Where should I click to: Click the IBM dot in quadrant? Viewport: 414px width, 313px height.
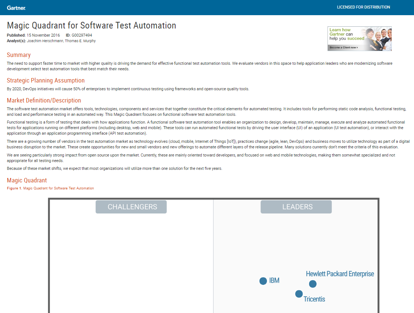coord(263,281)
